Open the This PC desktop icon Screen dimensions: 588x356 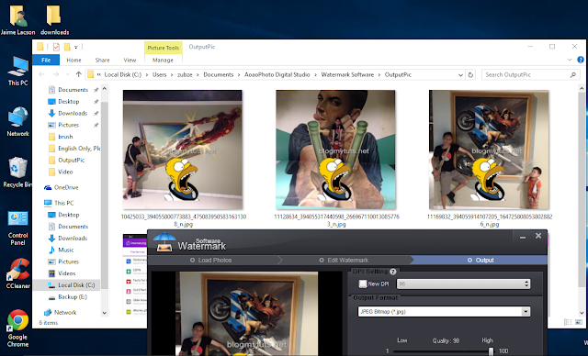pyautogui.click(x=18, y=72)
